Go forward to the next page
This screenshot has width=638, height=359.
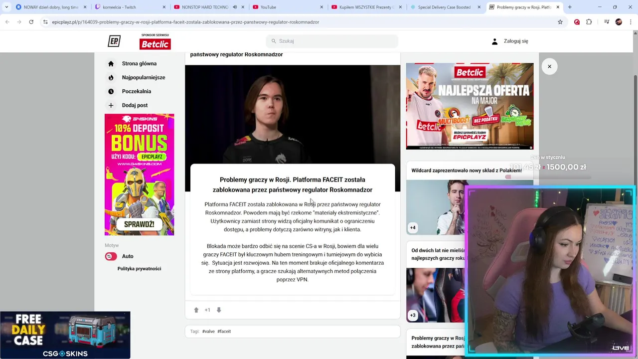point(19,22)
